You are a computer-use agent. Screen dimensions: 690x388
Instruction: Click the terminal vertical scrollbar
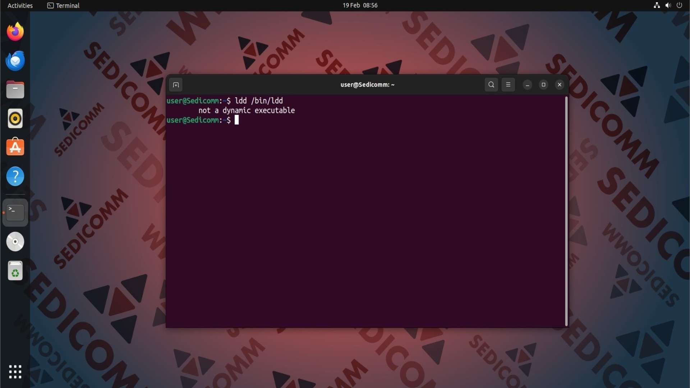(566, 211)
